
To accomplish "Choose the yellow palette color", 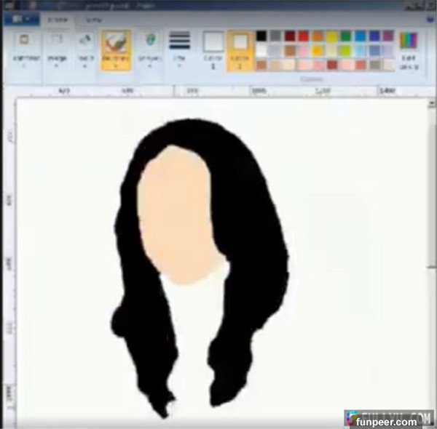I will pos(332,36).
